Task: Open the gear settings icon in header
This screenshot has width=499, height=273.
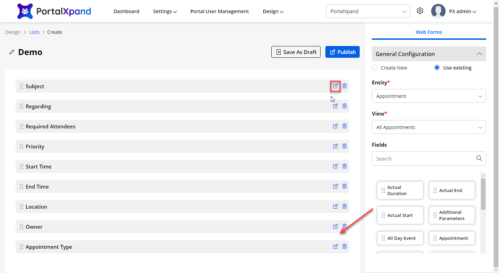Action: point(420,11)
